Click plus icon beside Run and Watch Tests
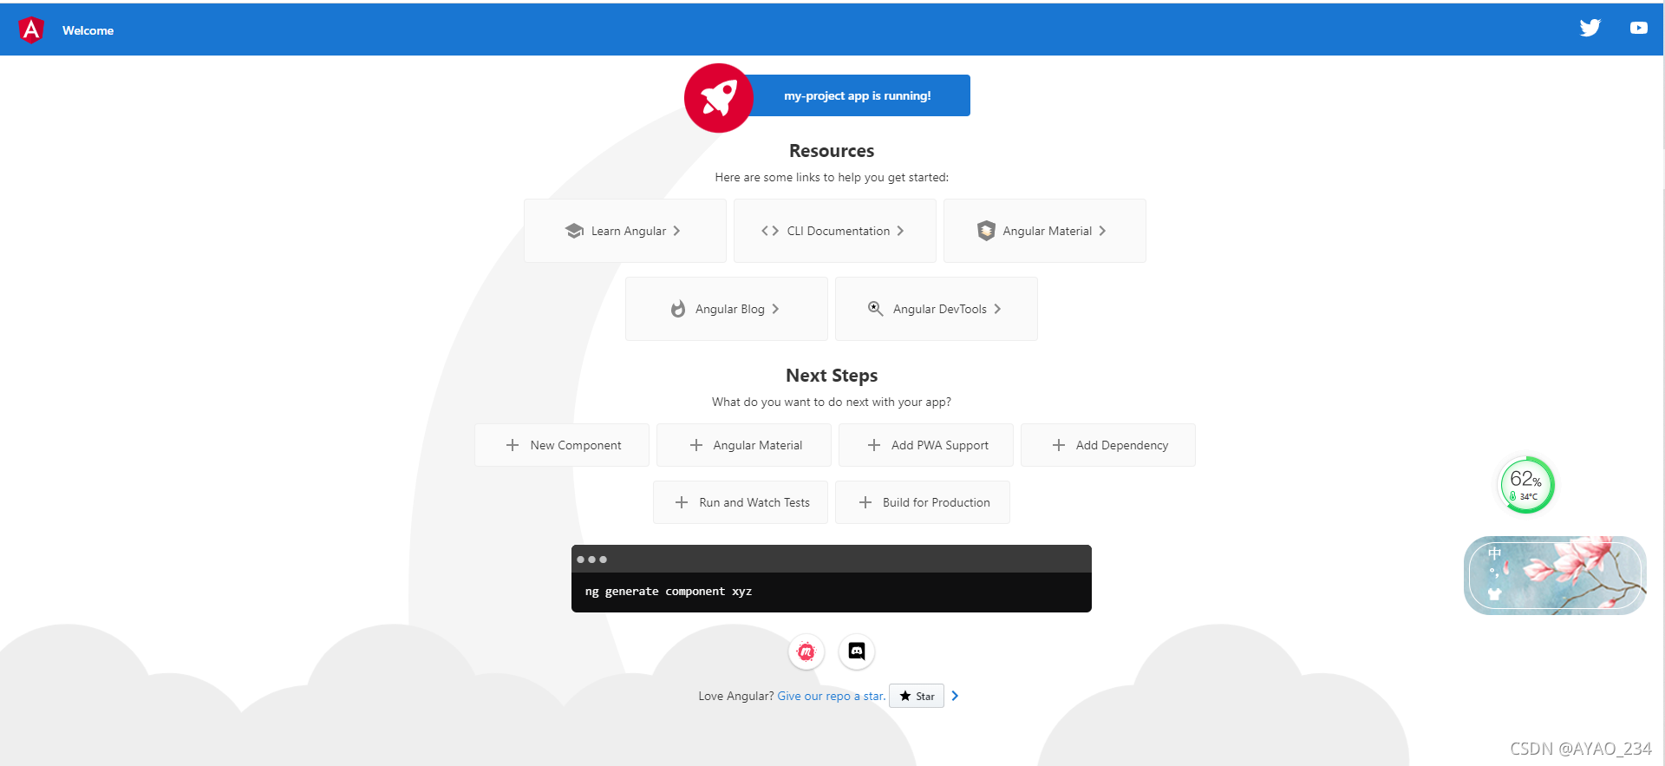Image resolution: width=1665 pixels, height=766 pixels. 682,502
